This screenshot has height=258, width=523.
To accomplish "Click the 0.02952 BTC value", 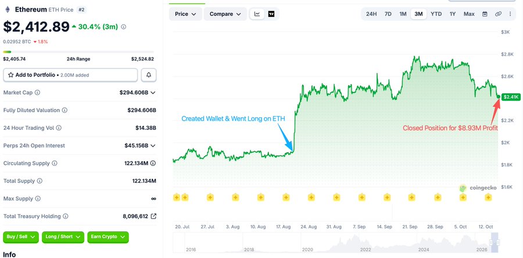I will tap(17, 42).
